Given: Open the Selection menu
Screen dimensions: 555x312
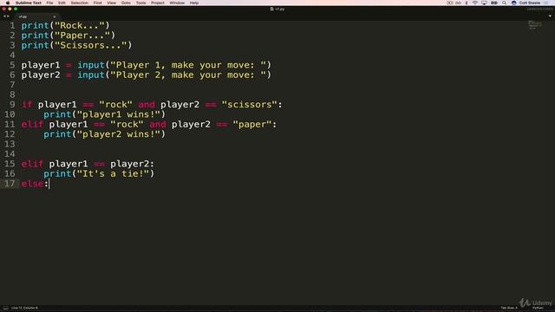Looking at the screenshot, I should pos(79,3).
